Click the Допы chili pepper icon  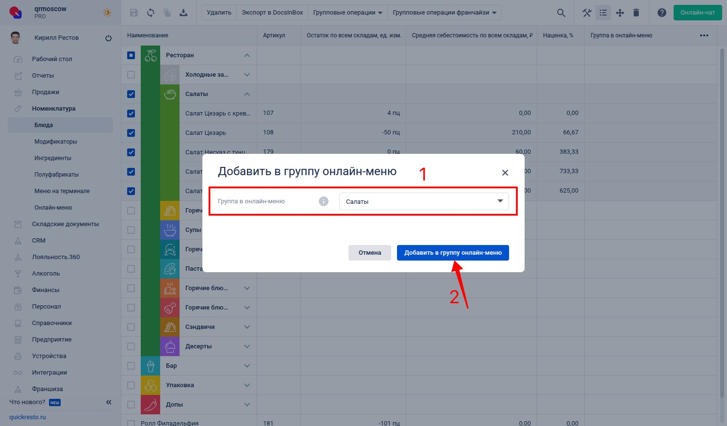click(150, 405)
